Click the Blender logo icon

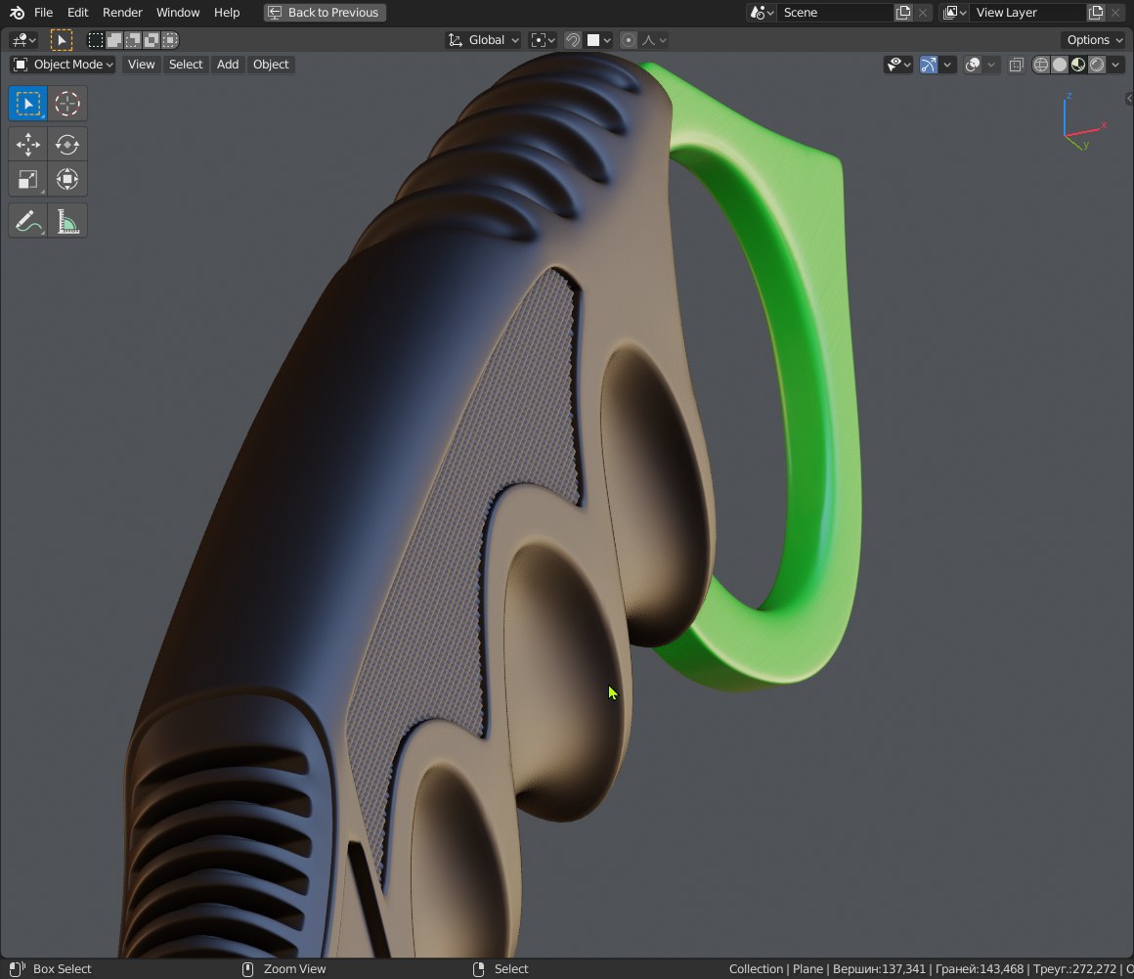click(17, 13)
